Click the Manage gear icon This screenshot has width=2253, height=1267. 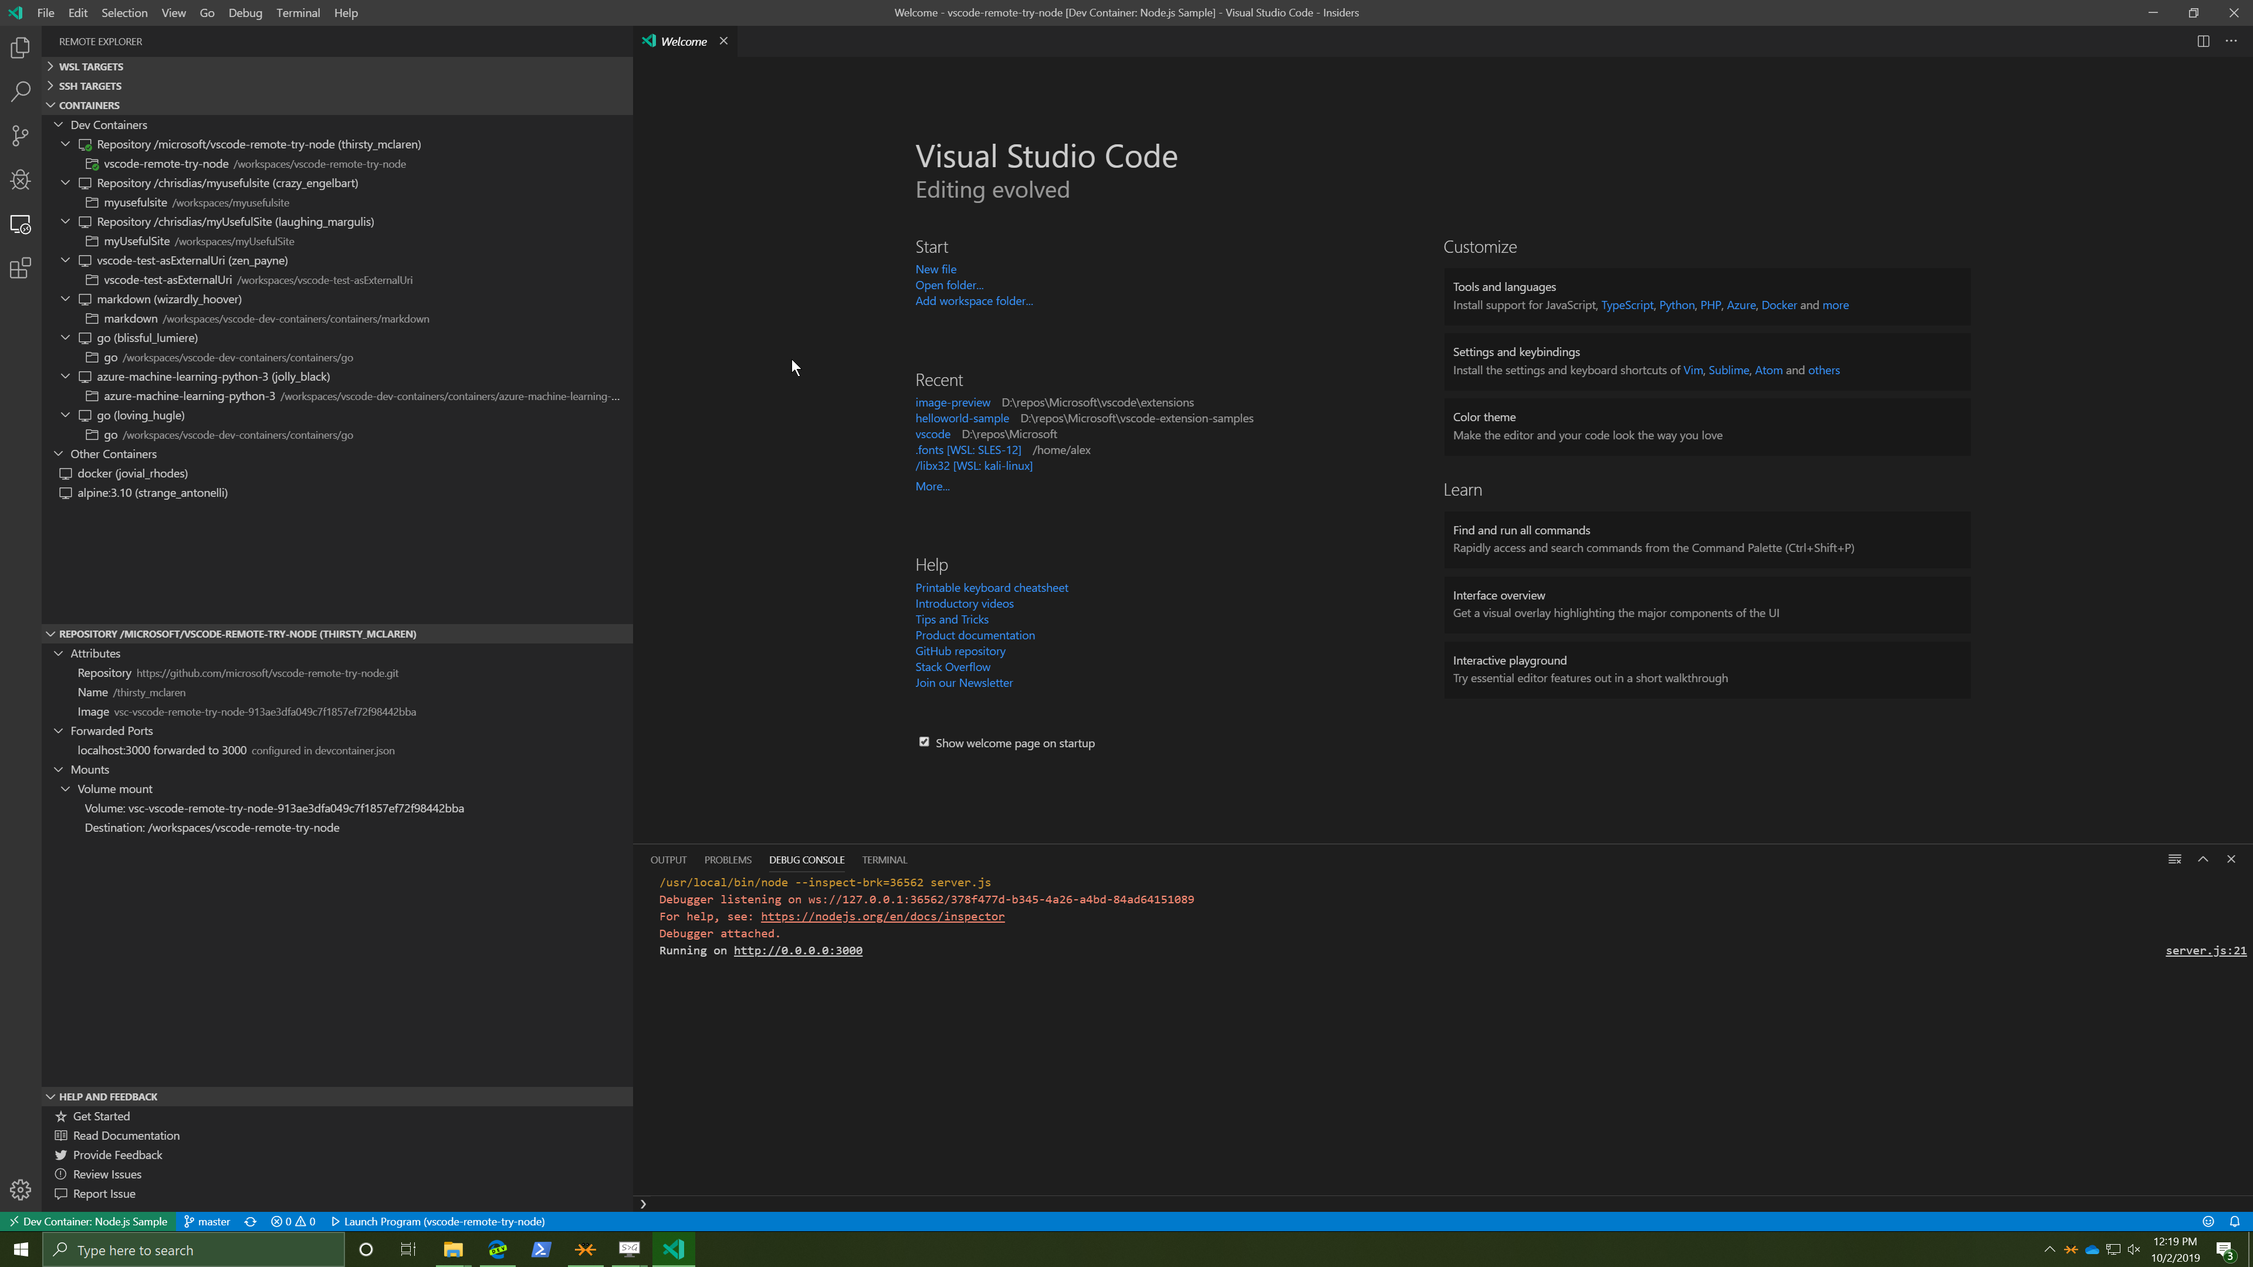point(20,1190)
